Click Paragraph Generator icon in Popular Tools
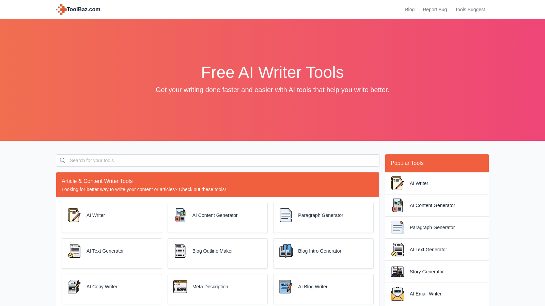The height and width of the screenshot is (306, 545). tap(398, 227)
